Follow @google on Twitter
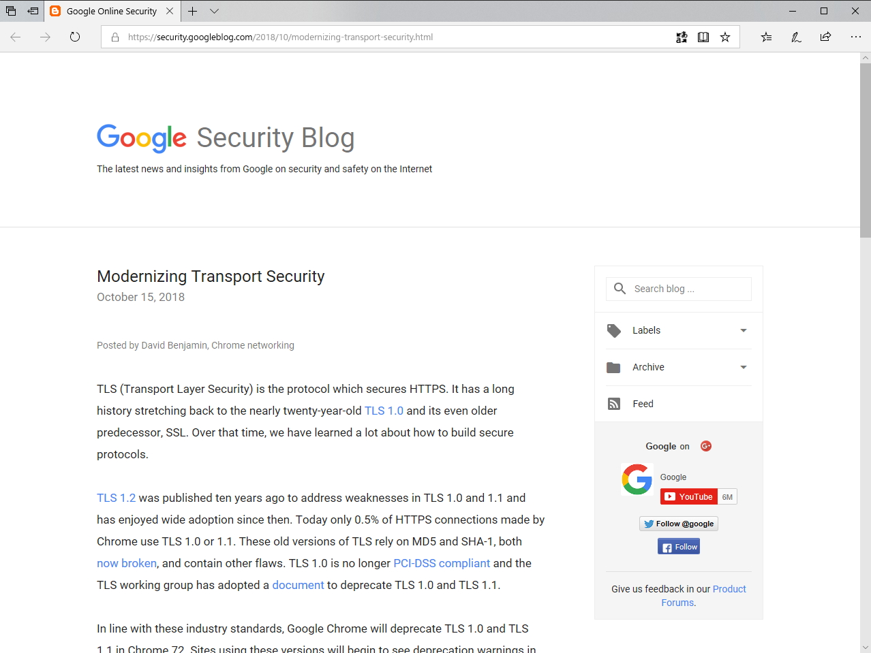871x653 pixels. click(678, 523)
